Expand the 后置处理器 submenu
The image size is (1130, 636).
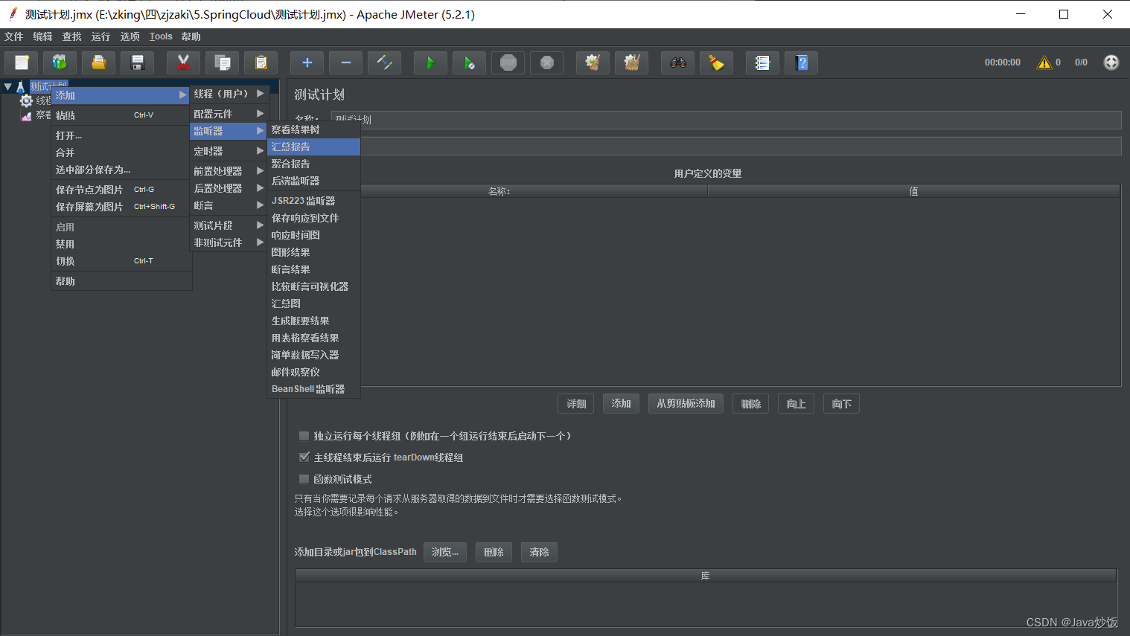(229, 188)
